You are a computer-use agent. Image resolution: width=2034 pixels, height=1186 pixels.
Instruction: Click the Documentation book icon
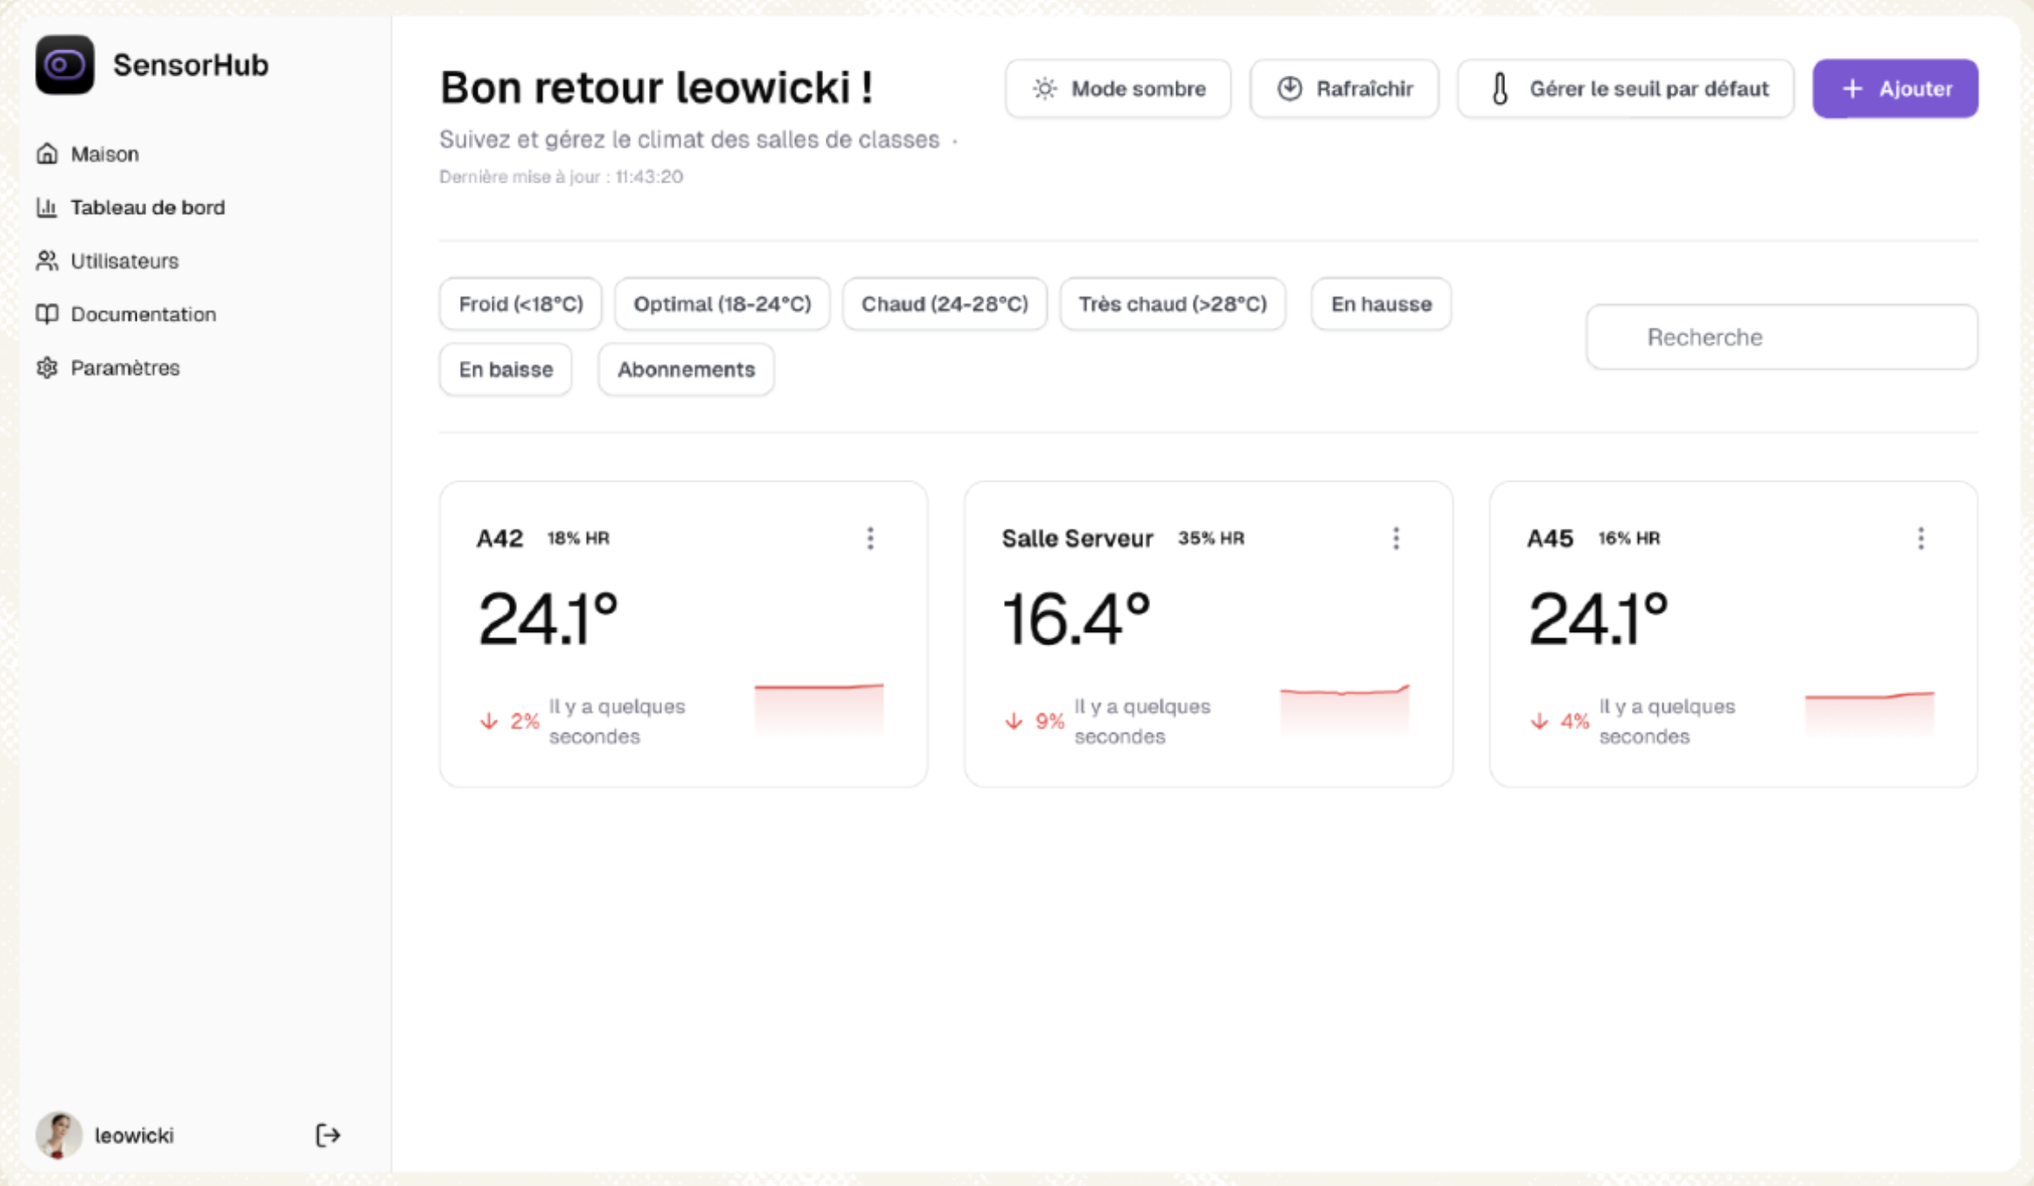coord(47,314)
